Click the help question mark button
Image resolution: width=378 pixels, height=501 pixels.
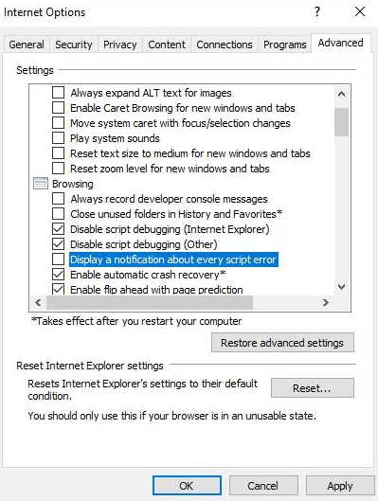[317, 11]
